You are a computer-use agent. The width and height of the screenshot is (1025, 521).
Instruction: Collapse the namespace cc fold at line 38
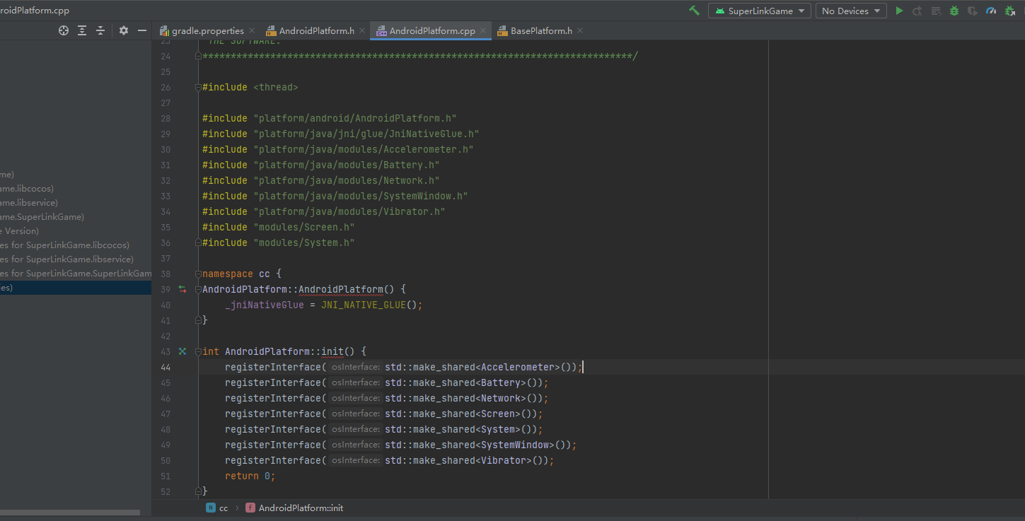(198, 274)
